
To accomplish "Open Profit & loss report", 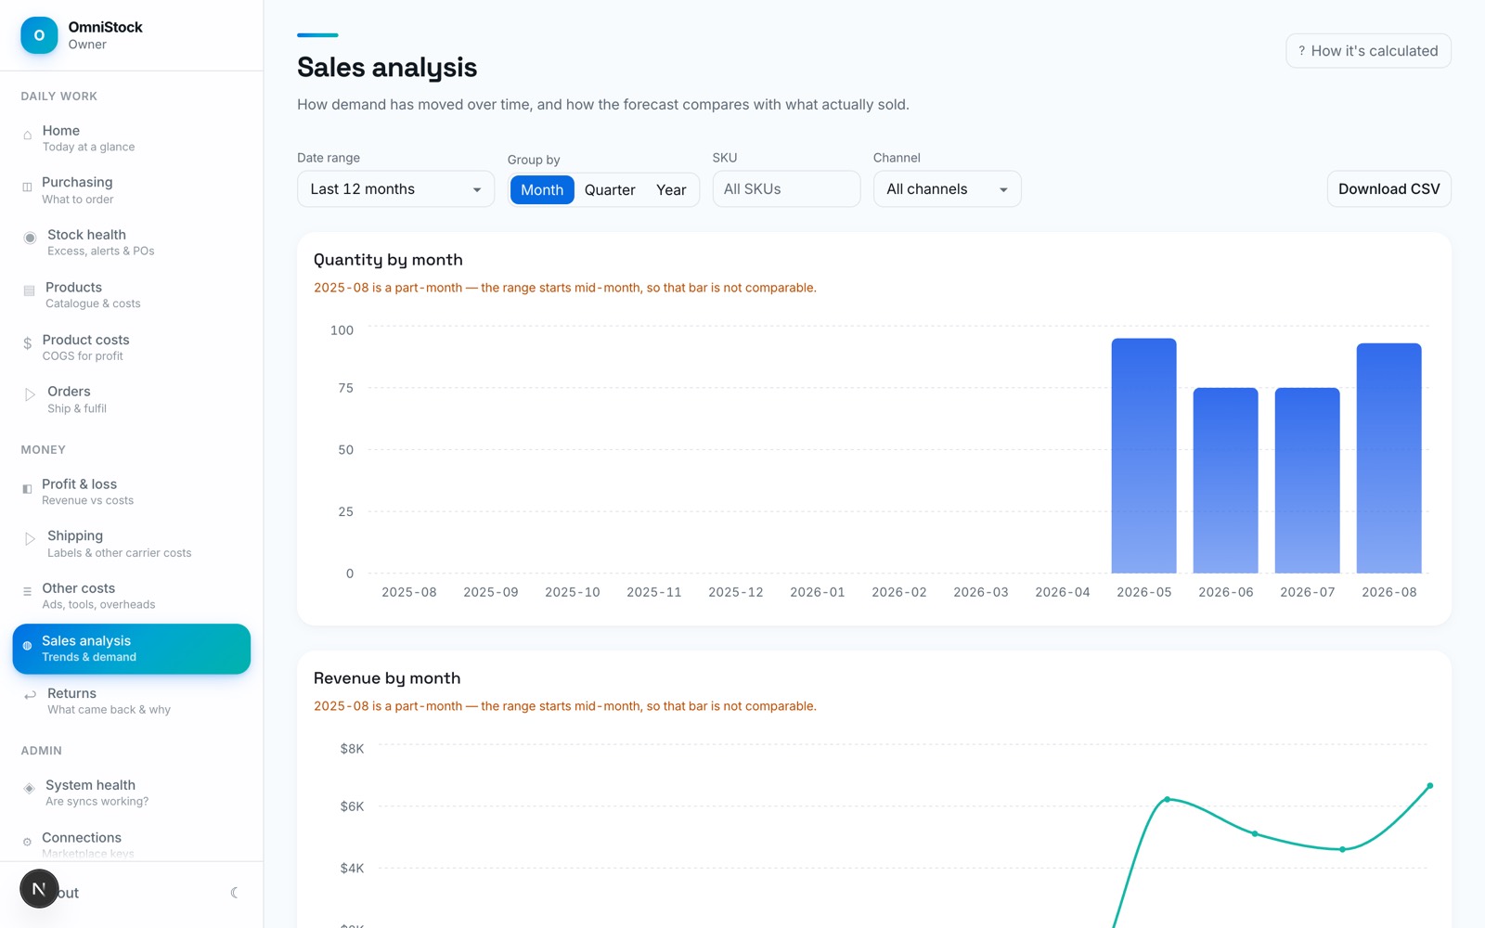I will [132, 492].
